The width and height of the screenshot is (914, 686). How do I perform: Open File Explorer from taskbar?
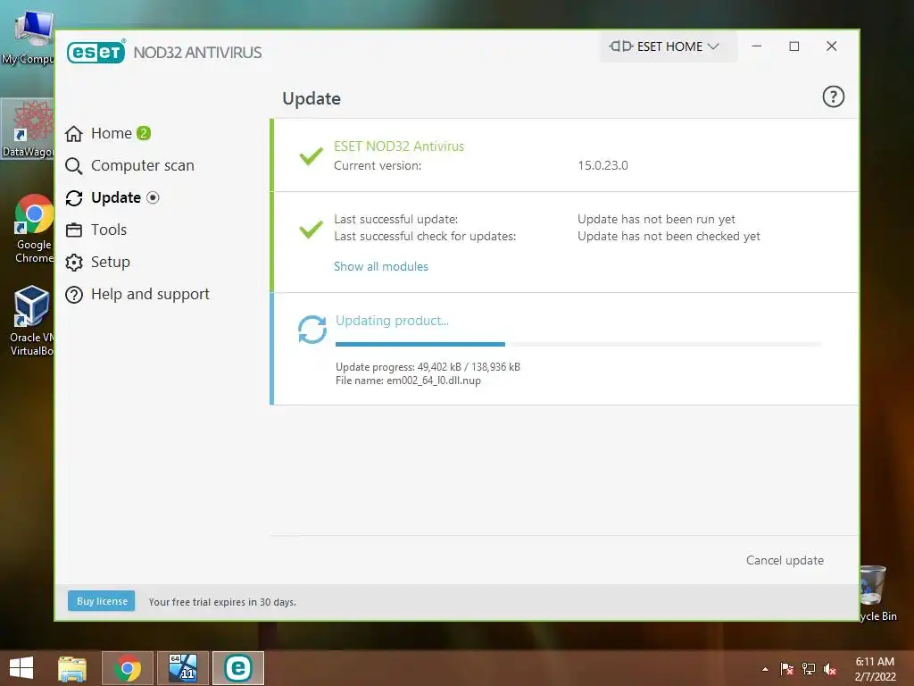pos(72,668)
